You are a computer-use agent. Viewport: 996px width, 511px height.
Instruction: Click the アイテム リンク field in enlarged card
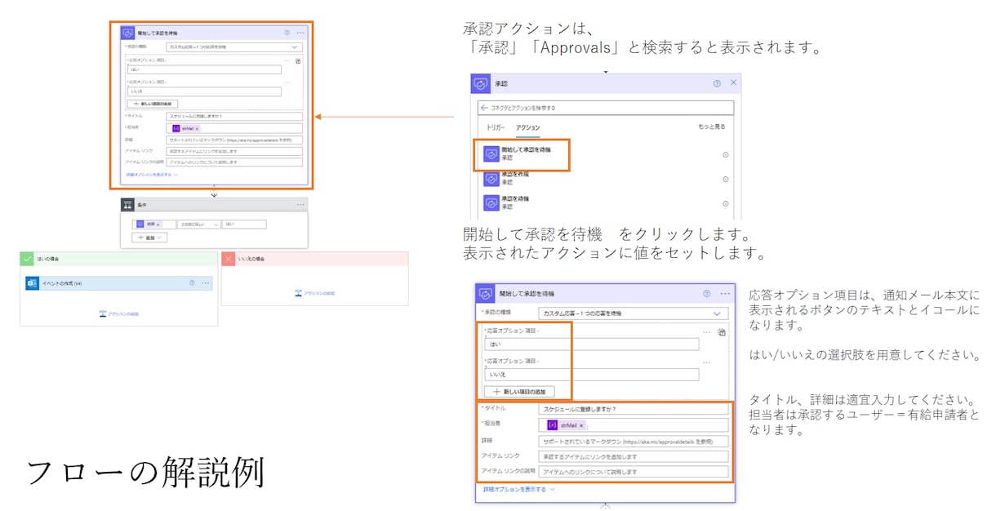(x=633, y=456)
